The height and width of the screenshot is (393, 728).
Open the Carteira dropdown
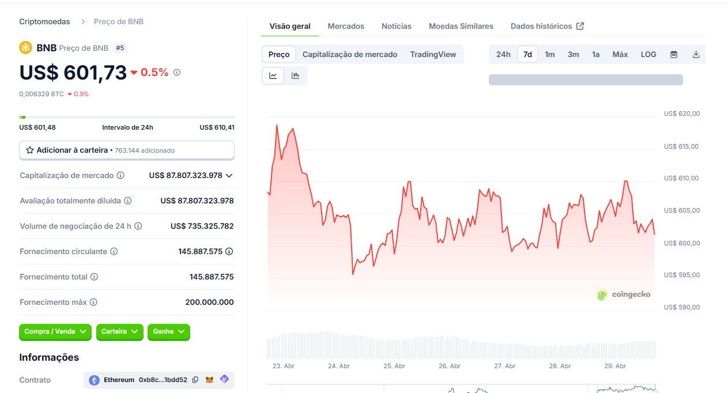(x=119, y=332)
